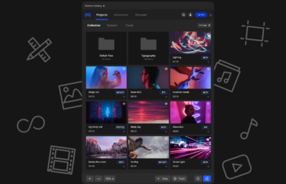
Task: Open the user account profile icon
Action: (x=191, y=15)
